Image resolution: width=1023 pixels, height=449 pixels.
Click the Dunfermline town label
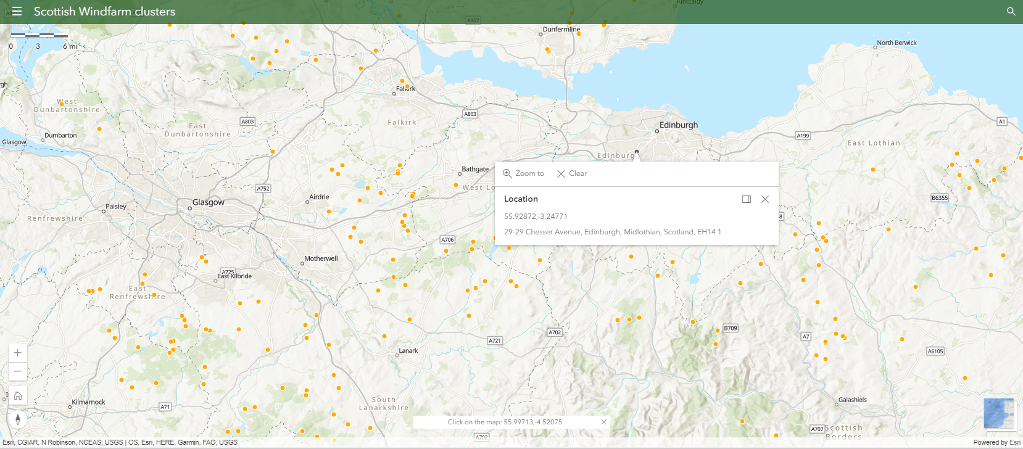point(561,29)
